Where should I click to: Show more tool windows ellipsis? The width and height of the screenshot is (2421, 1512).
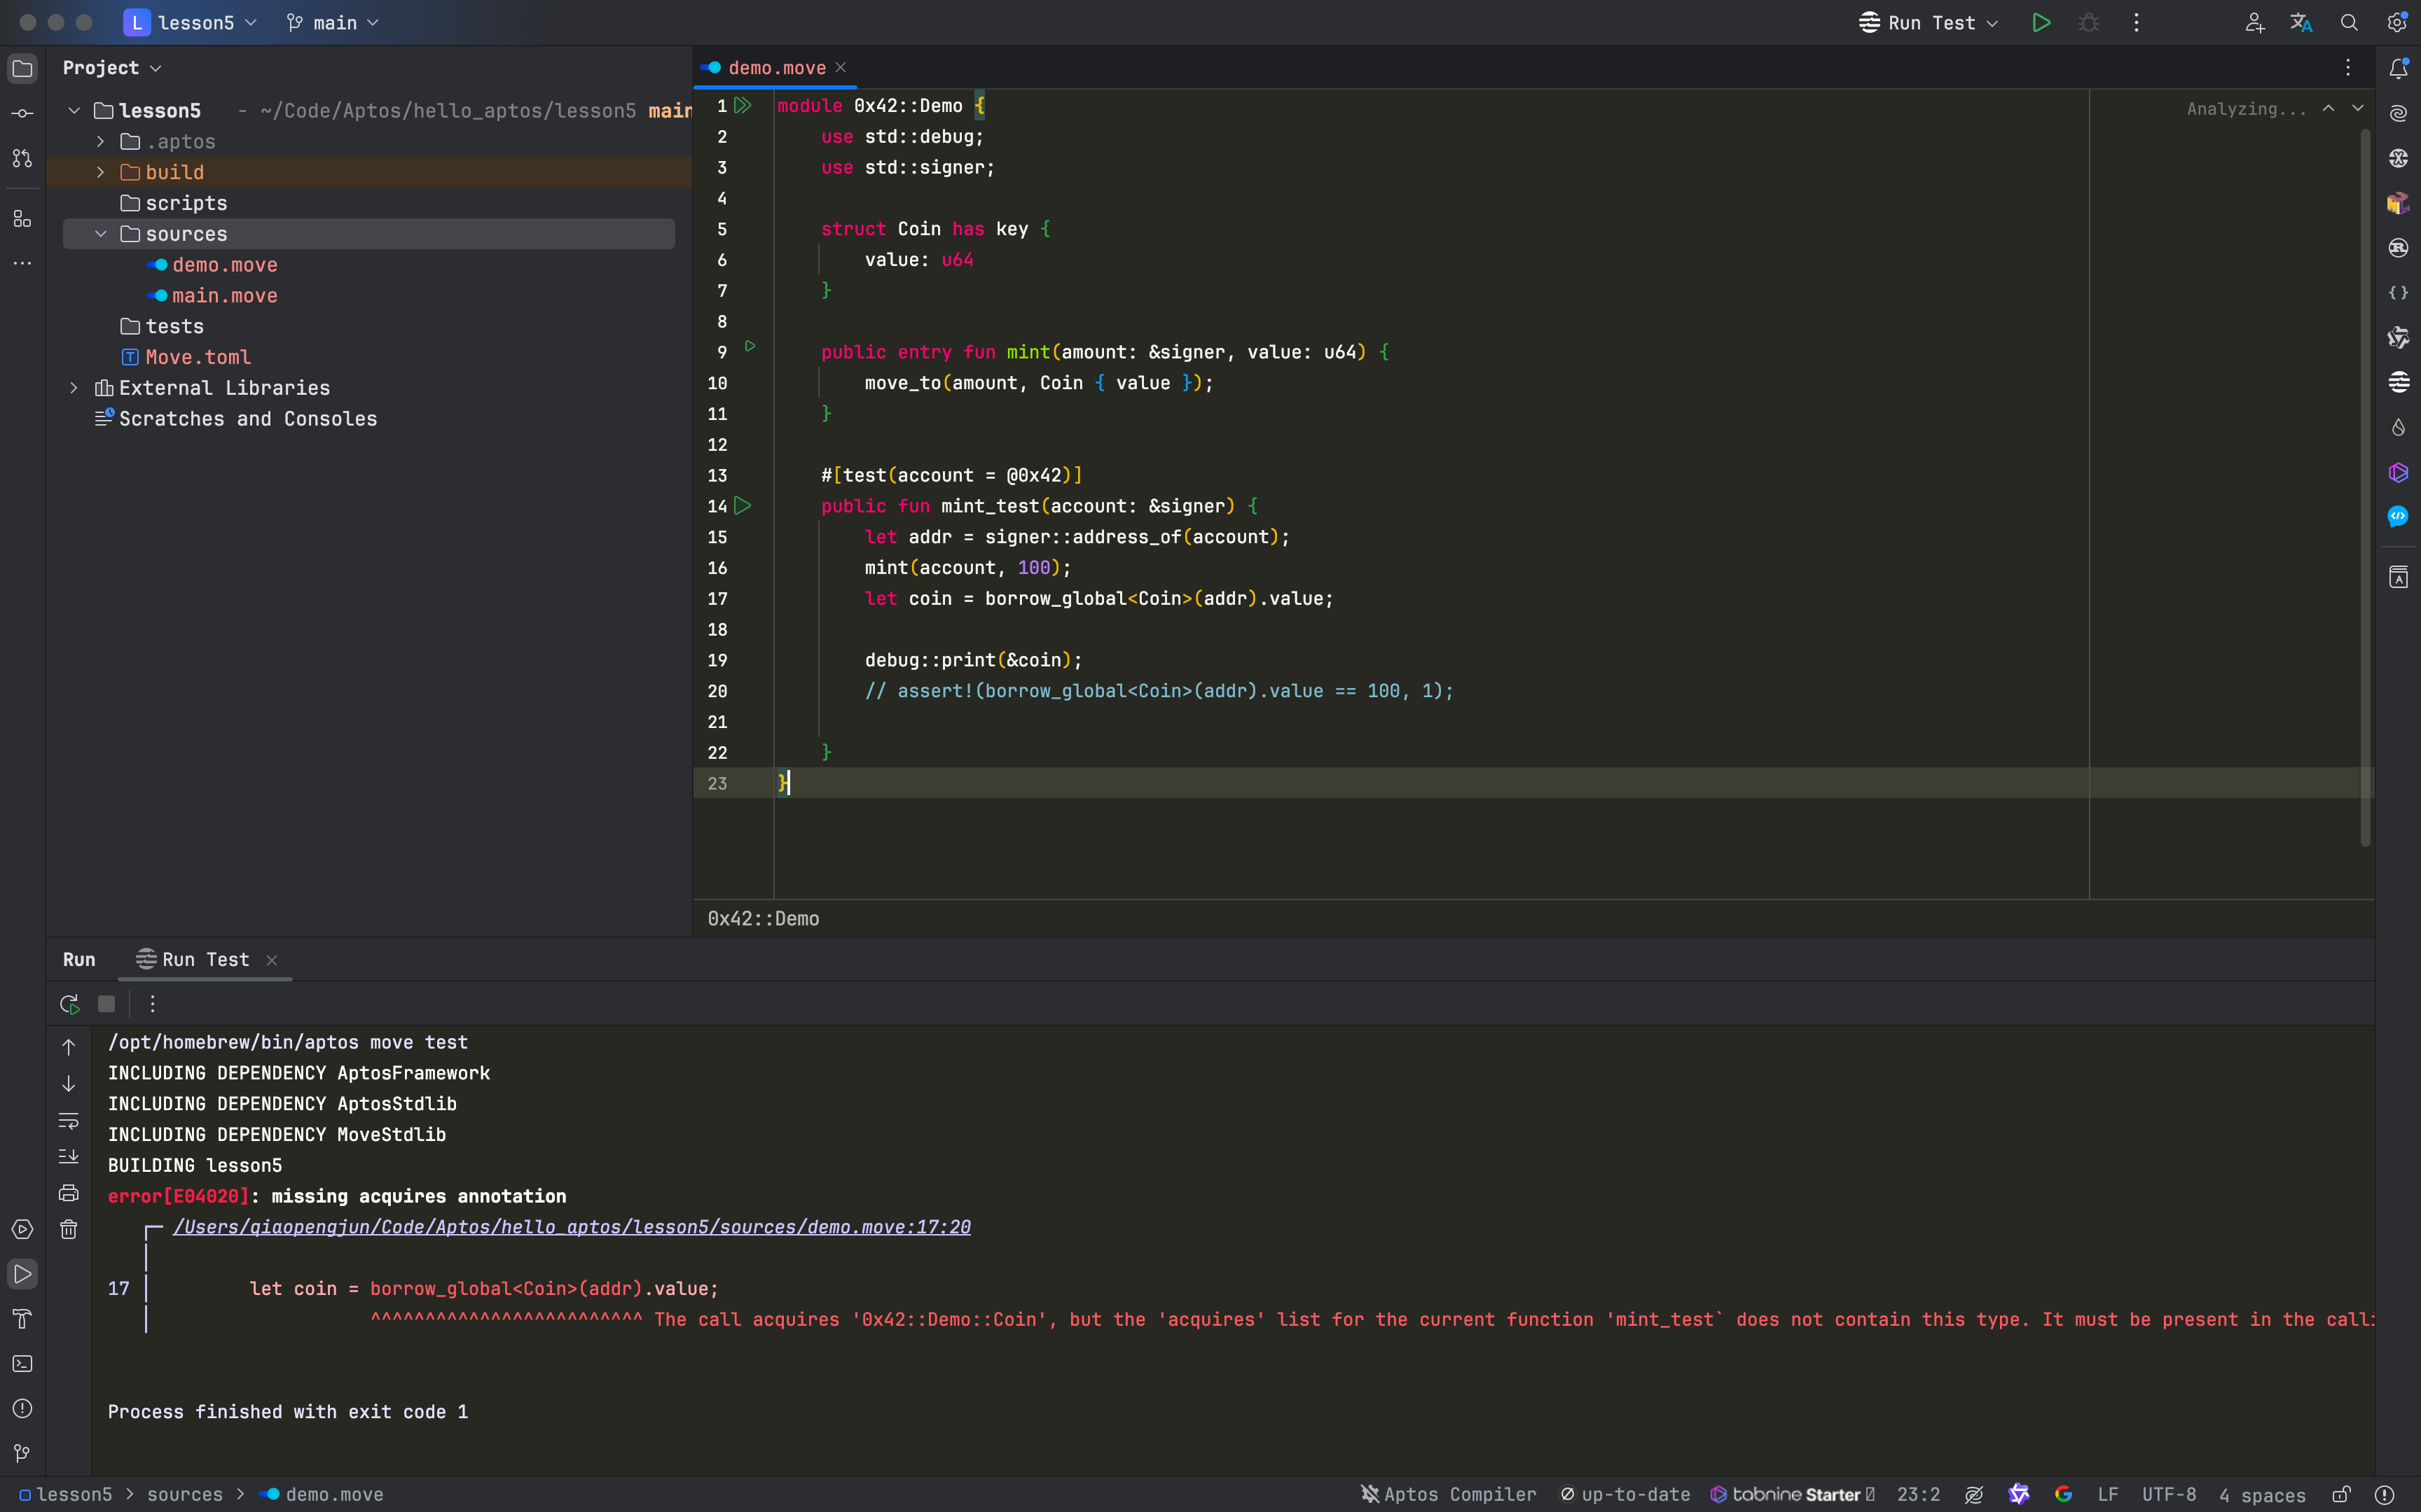22,263
